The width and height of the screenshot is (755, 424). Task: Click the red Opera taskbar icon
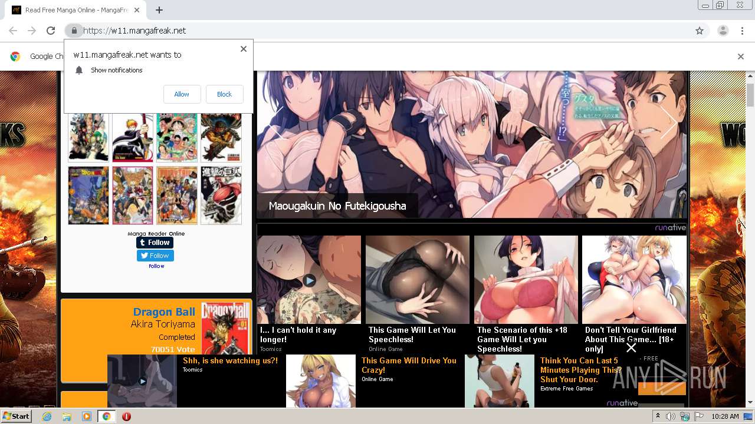pos(126,416)
